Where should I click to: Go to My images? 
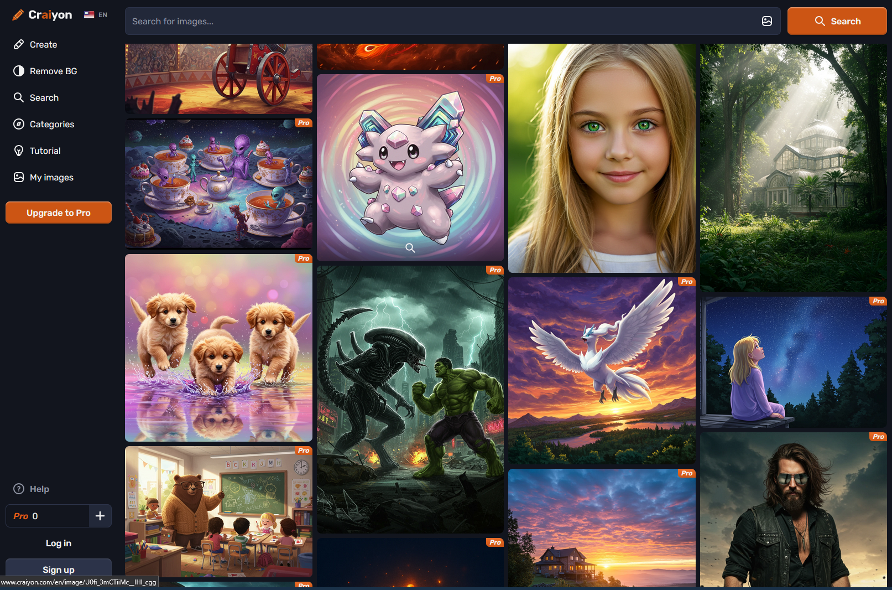coord(51,178)
